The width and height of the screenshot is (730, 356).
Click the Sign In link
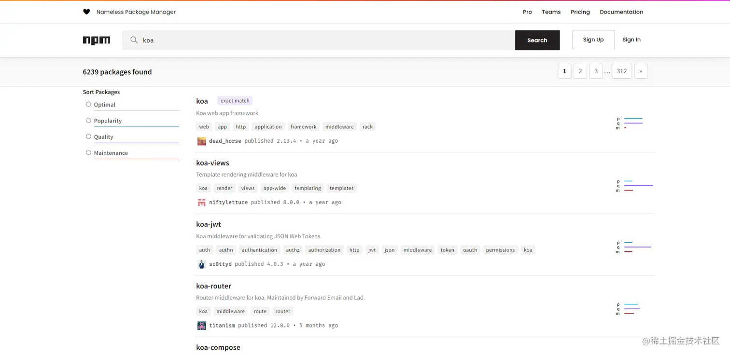(x=632, y=40)
